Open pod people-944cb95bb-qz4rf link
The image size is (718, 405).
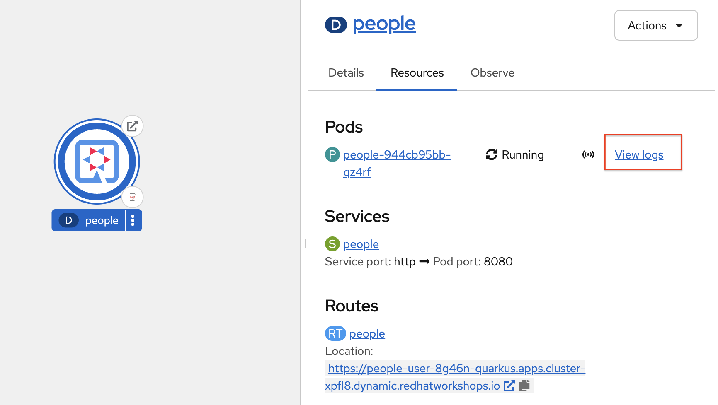tap(396, 155)
